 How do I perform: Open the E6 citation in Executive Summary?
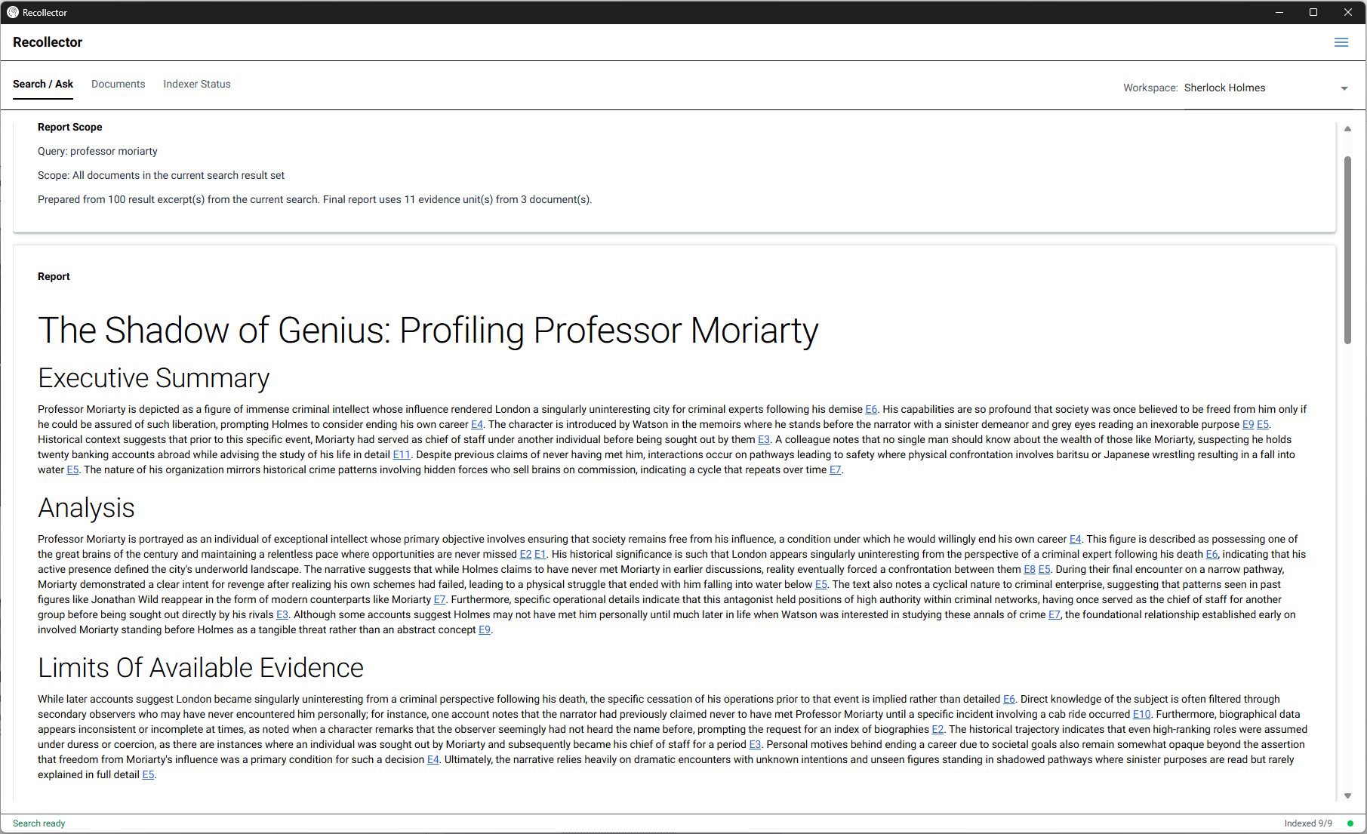(x=871, y=409)
